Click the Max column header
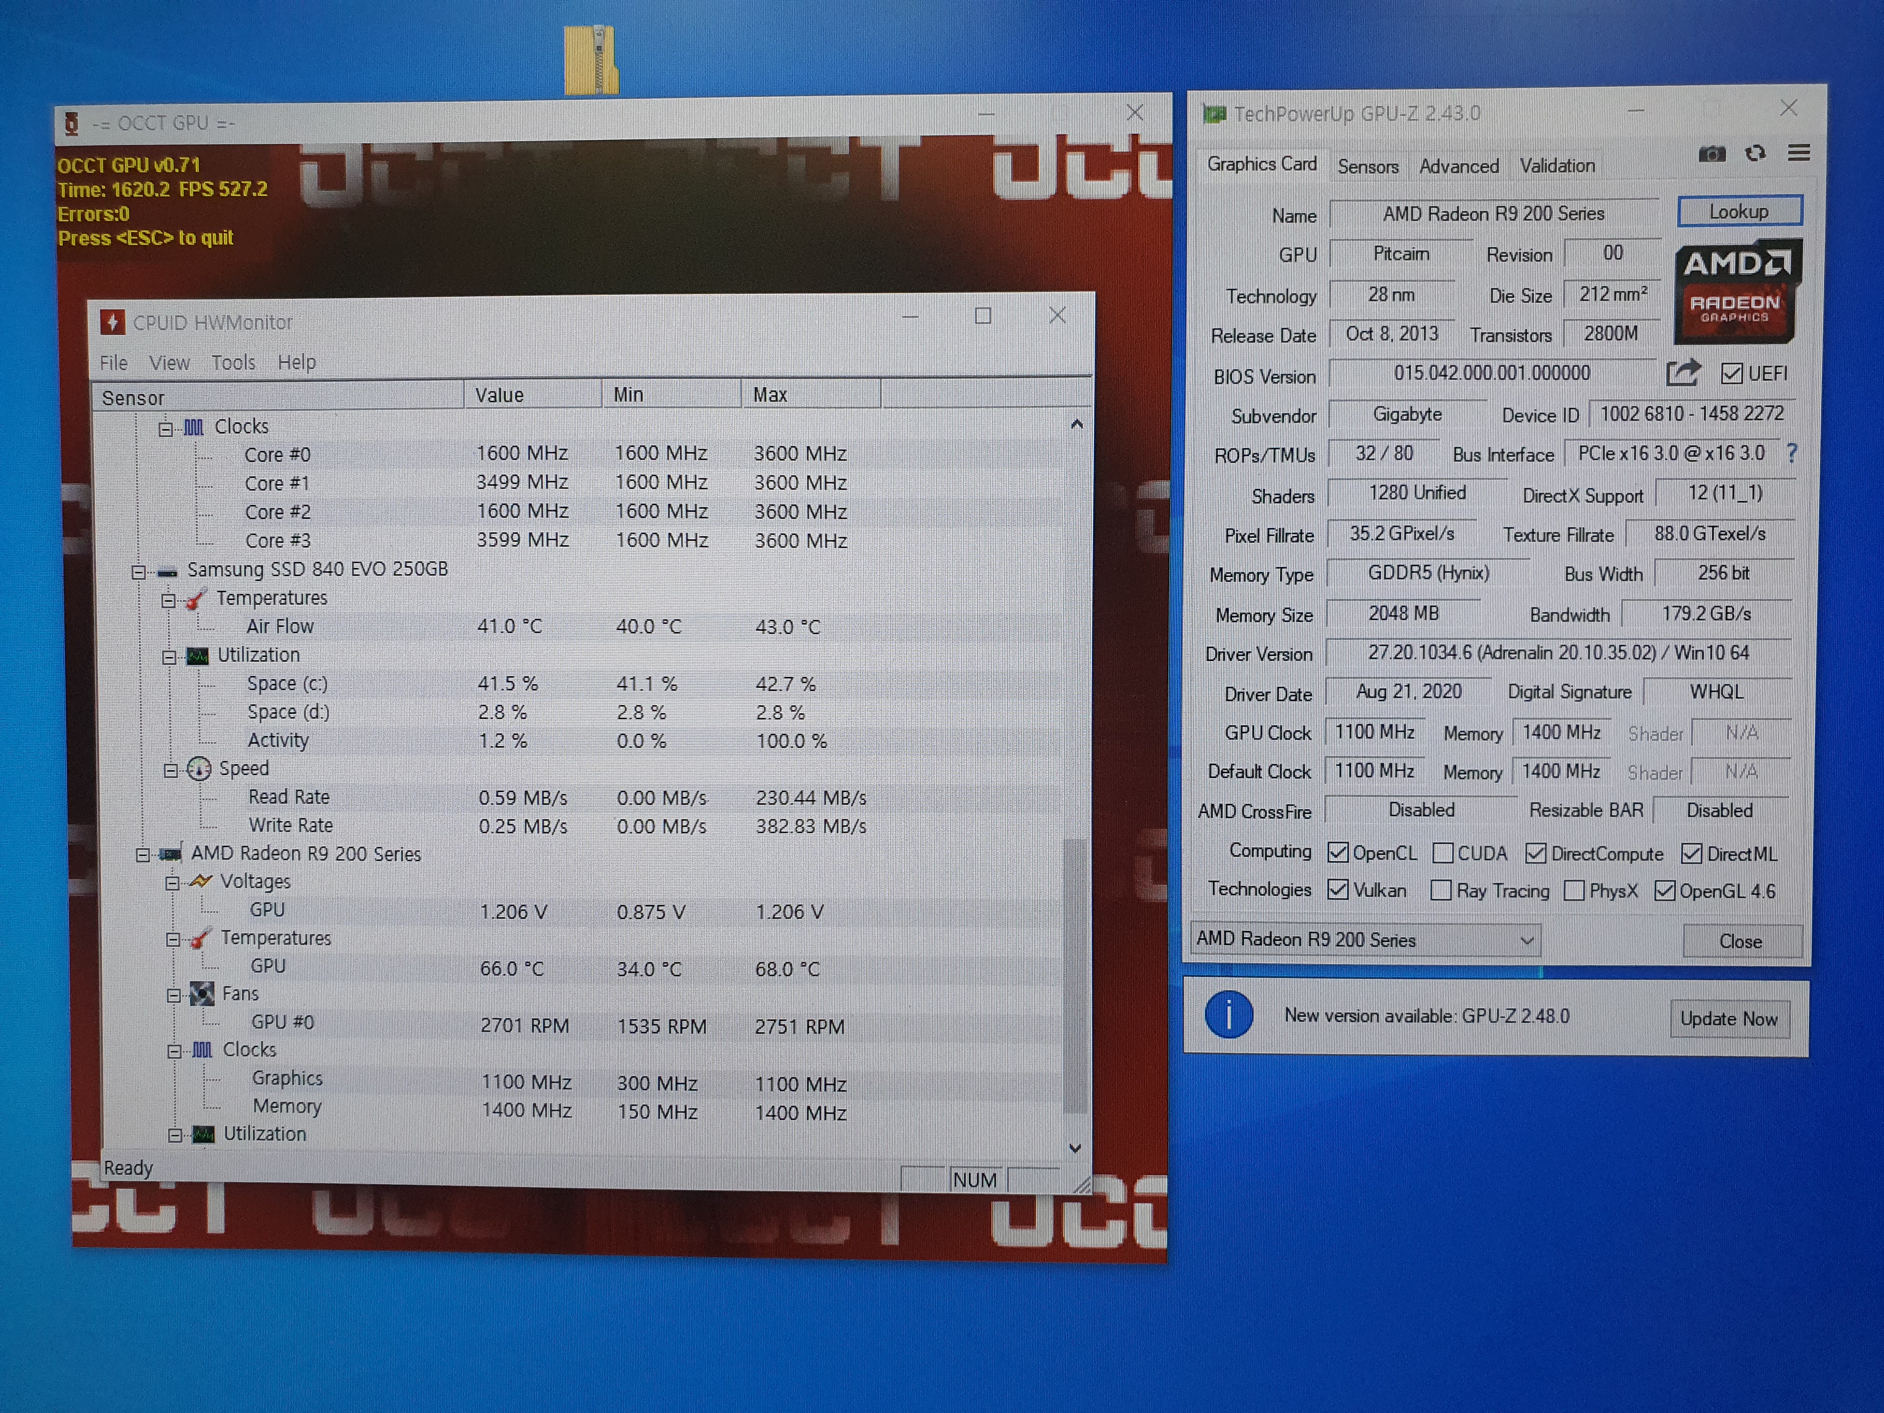Viewport: 1884px width, 1413px height. [811, 394]
